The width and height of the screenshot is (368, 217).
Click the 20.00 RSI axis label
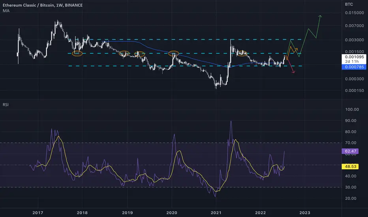(x=351, y=198)
